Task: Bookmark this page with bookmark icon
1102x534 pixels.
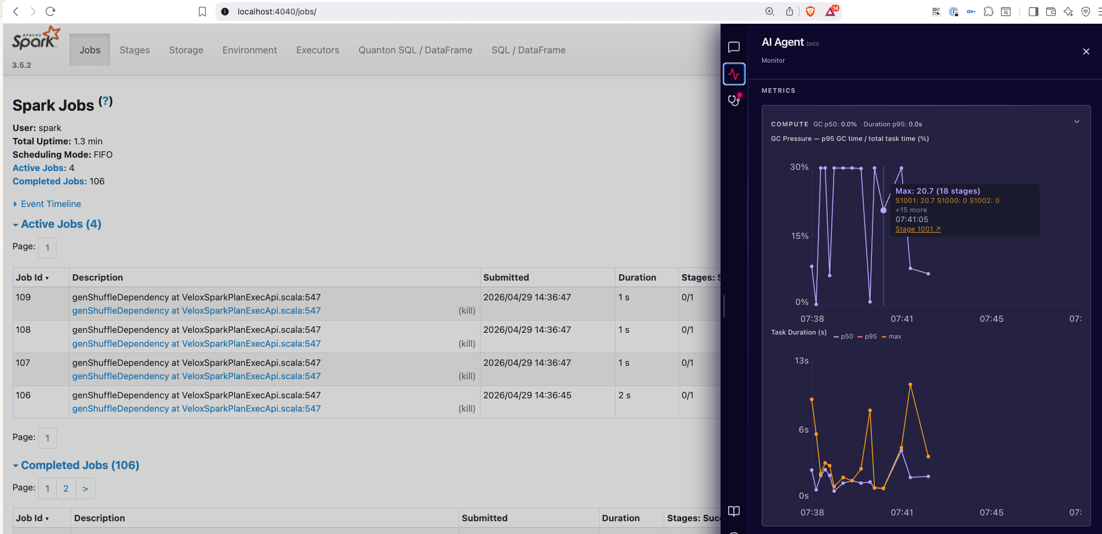Action: point(202,12)
